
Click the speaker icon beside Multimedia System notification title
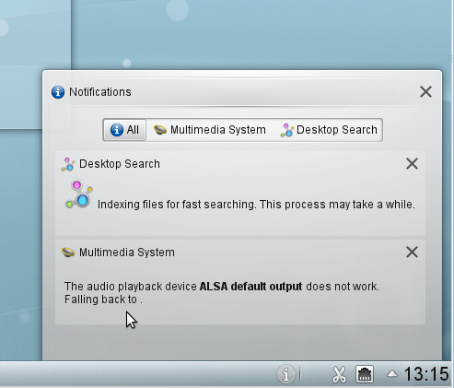click(68, 253)
